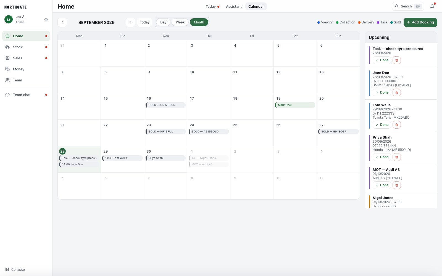Open Sales from the sidebar
442x276 pixels.
tap(26, 58)
